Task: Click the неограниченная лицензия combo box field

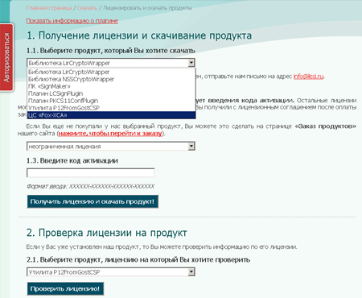Action: tap(111, 147)
